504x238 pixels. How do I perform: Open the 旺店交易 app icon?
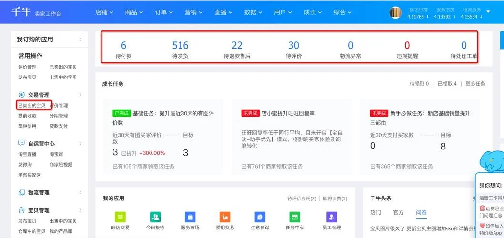(x=120, y=217)
